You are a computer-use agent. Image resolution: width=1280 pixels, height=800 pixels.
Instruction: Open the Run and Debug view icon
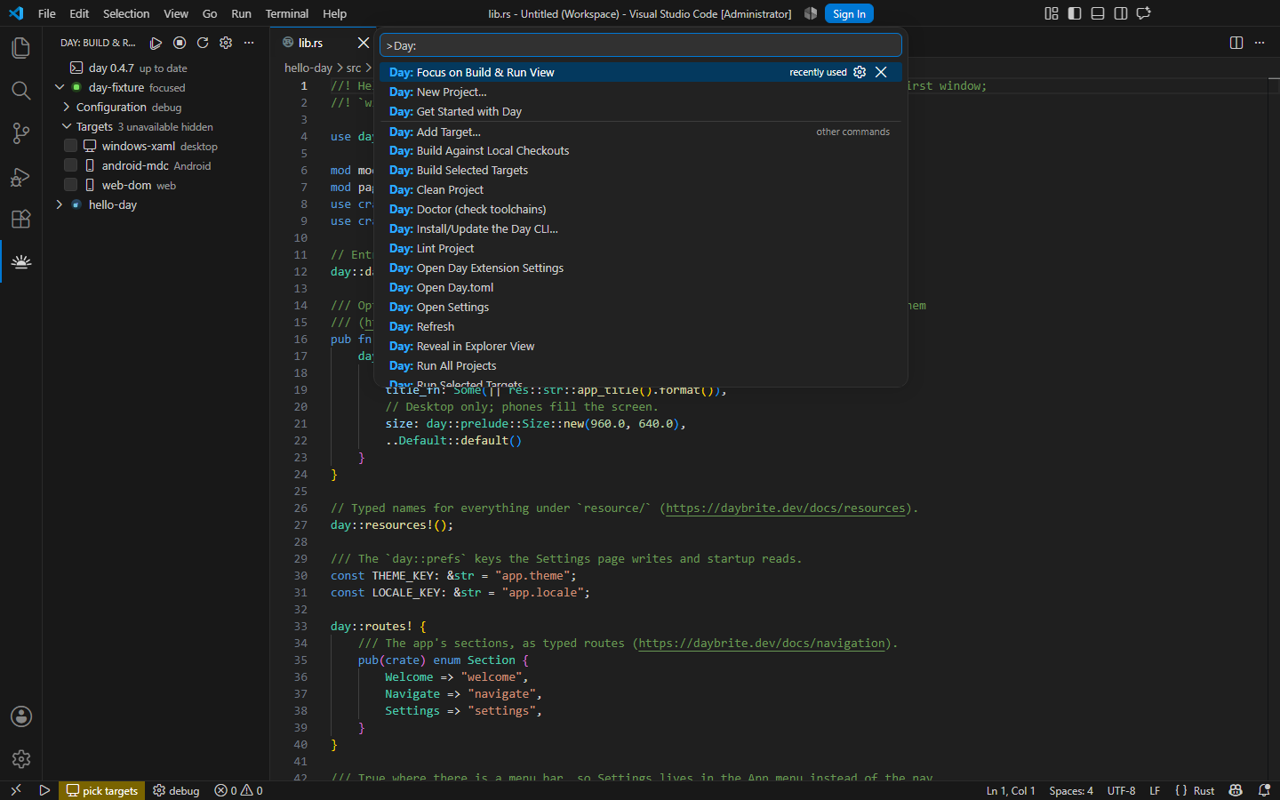[x=20, y=176]
